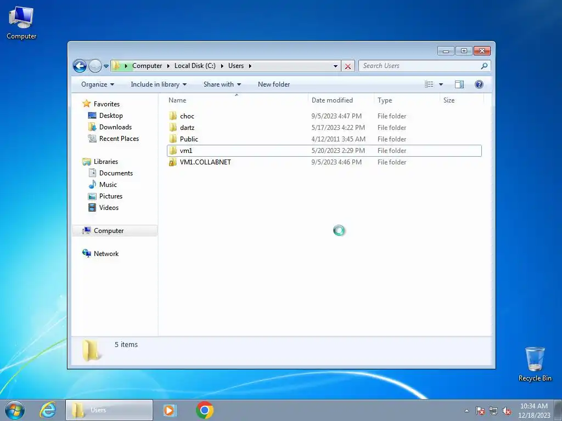Click the VM1.COLLABNET folder name
This screenshot has width=562, height=421.
pos(205,162)
